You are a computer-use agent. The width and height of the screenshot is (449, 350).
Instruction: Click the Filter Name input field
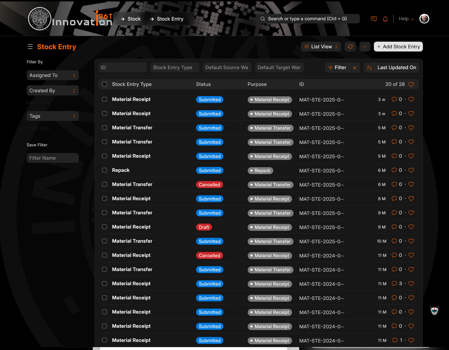pos(52,158)
